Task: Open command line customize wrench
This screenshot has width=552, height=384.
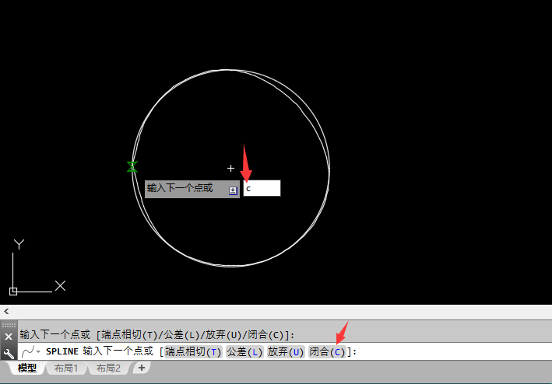Action: (x=9, y=353)
